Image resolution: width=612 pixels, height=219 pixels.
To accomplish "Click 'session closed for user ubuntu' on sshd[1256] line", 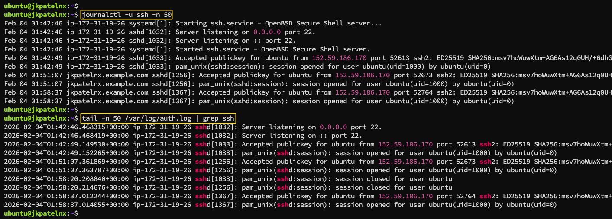I will [x=394, y=187].
